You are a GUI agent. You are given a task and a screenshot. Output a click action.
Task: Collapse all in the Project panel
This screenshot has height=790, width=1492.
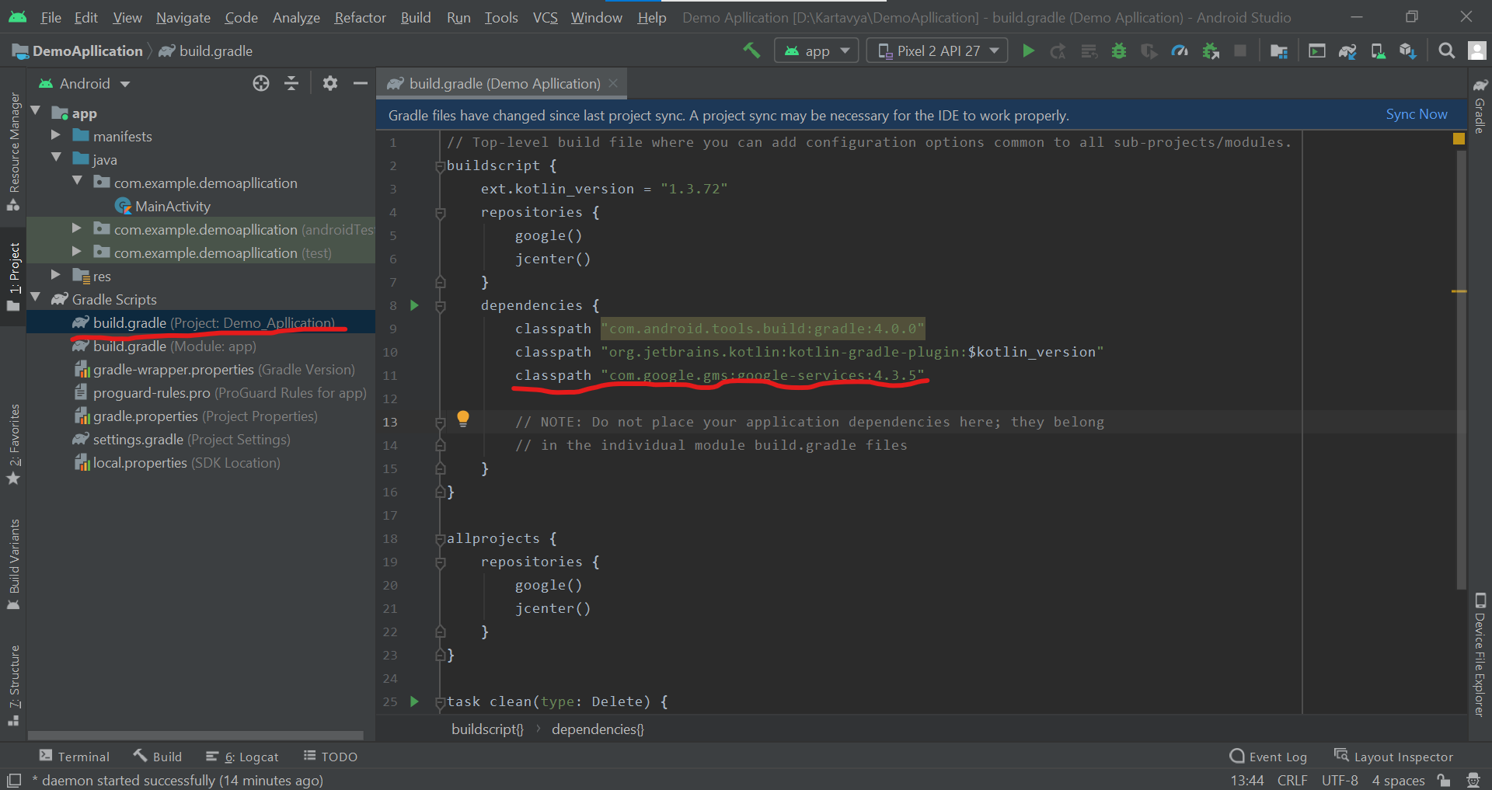[291, 83]
